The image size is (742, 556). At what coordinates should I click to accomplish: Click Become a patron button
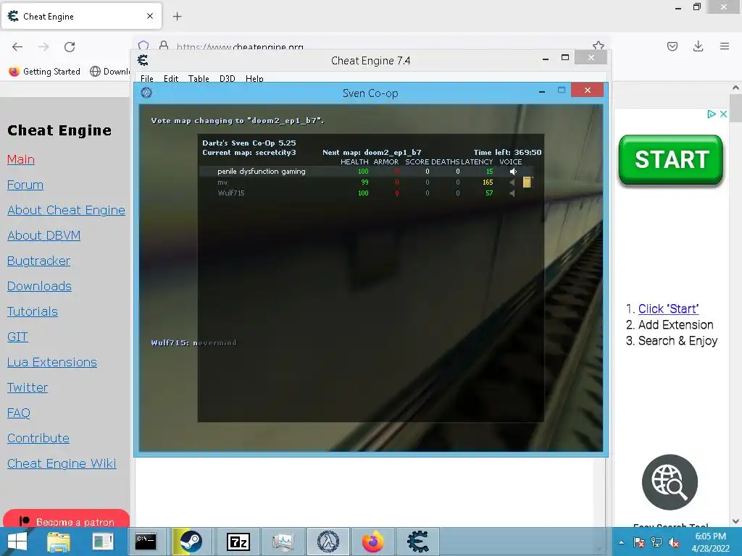[66, 518]
